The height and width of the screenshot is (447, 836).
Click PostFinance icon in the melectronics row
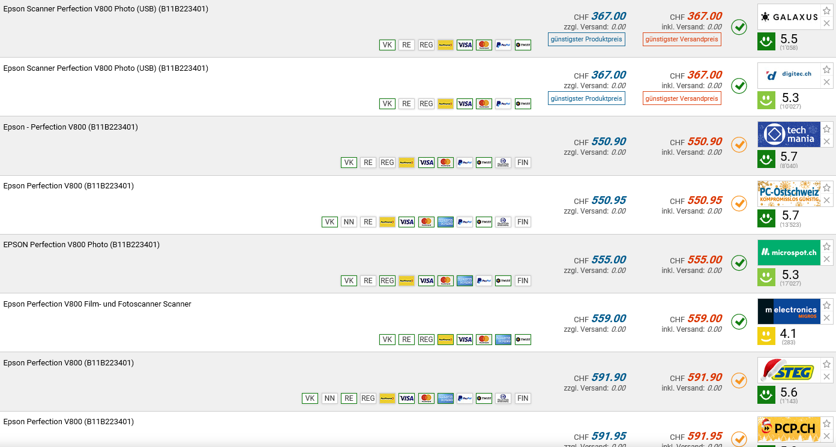pos(445,340)
